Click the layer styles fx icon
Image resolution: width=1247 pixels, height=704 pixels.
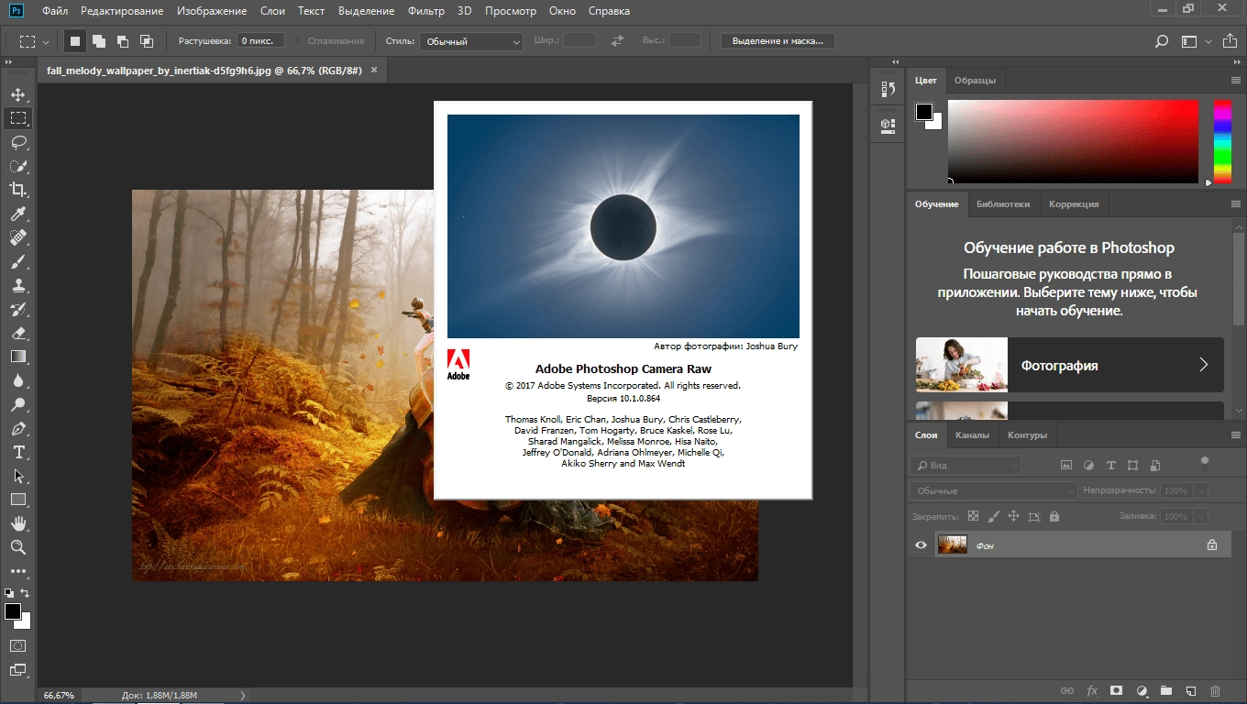pyautogui.click(x=1092, y=690)
